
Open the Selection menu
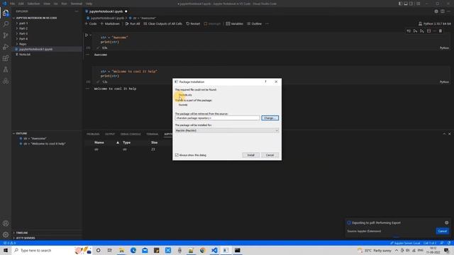tap(33, 4)
